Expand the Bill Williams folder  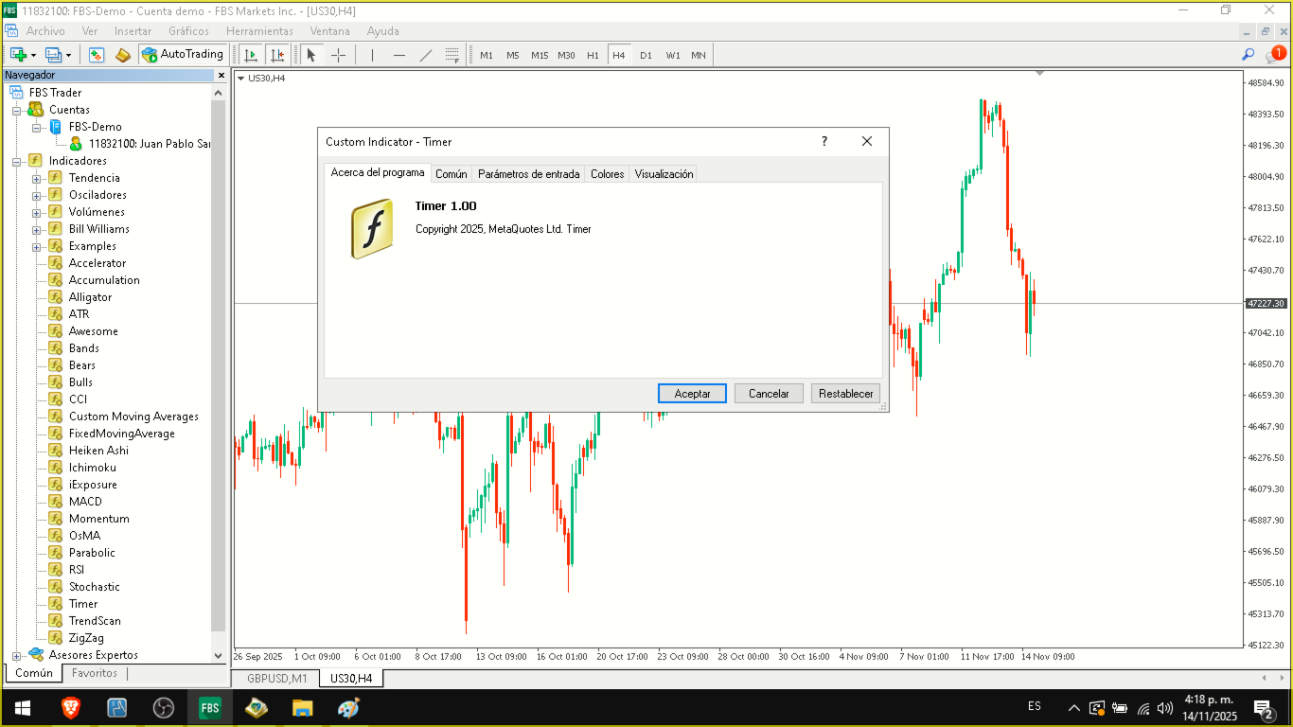[x=36, y=229]
